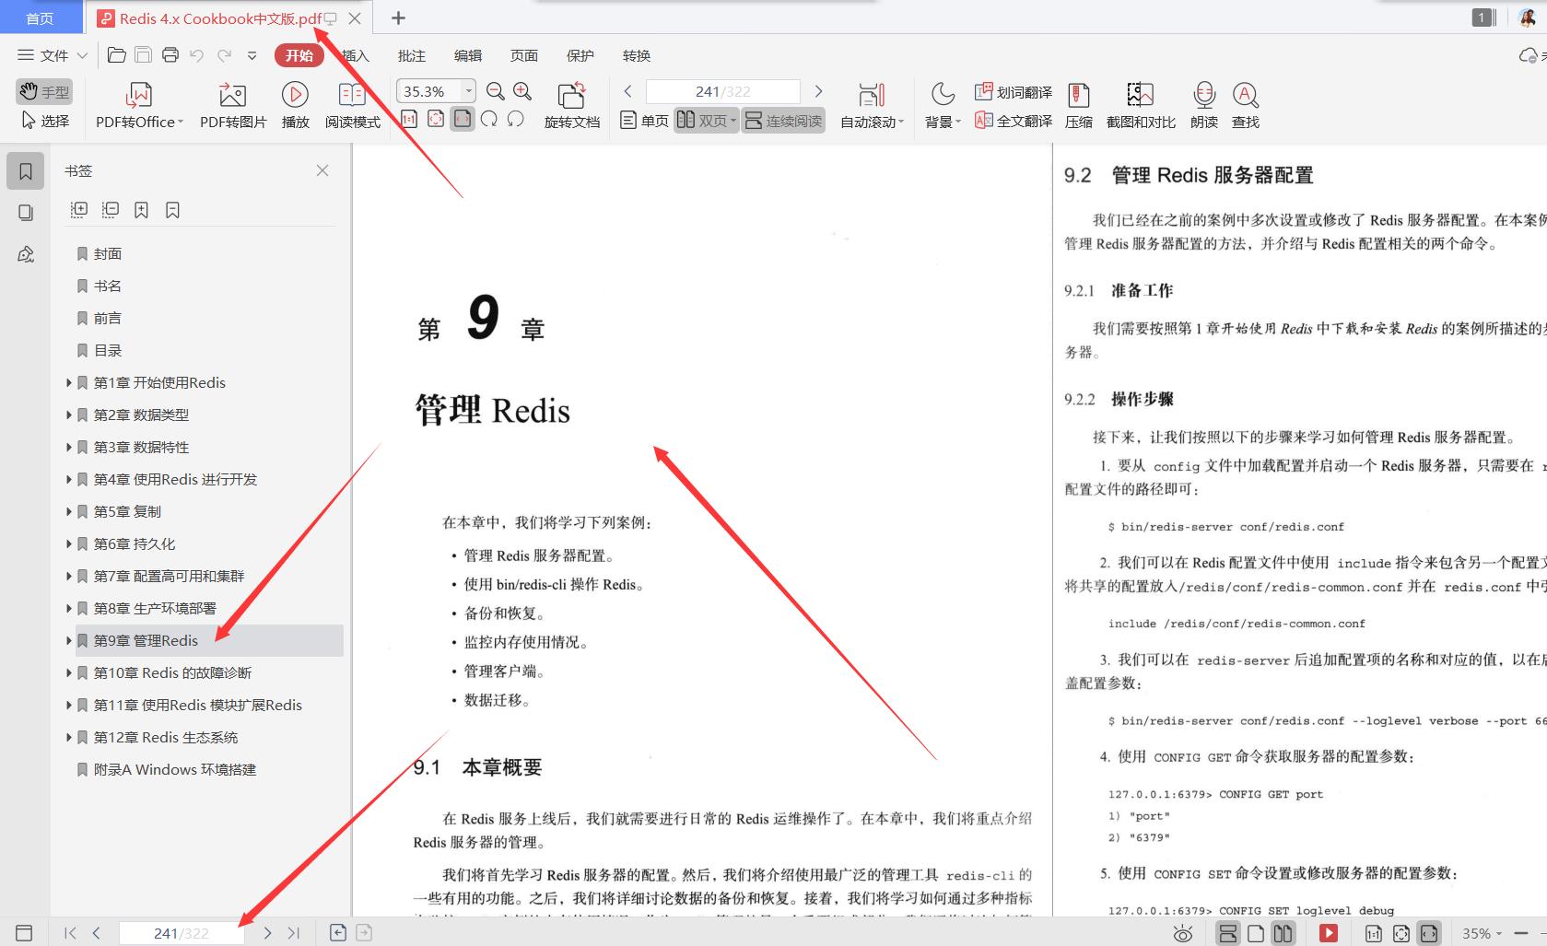Click 全文翻译 full text translation
The width and height of the screenshot is (1547, 946).
[1014, 121]
